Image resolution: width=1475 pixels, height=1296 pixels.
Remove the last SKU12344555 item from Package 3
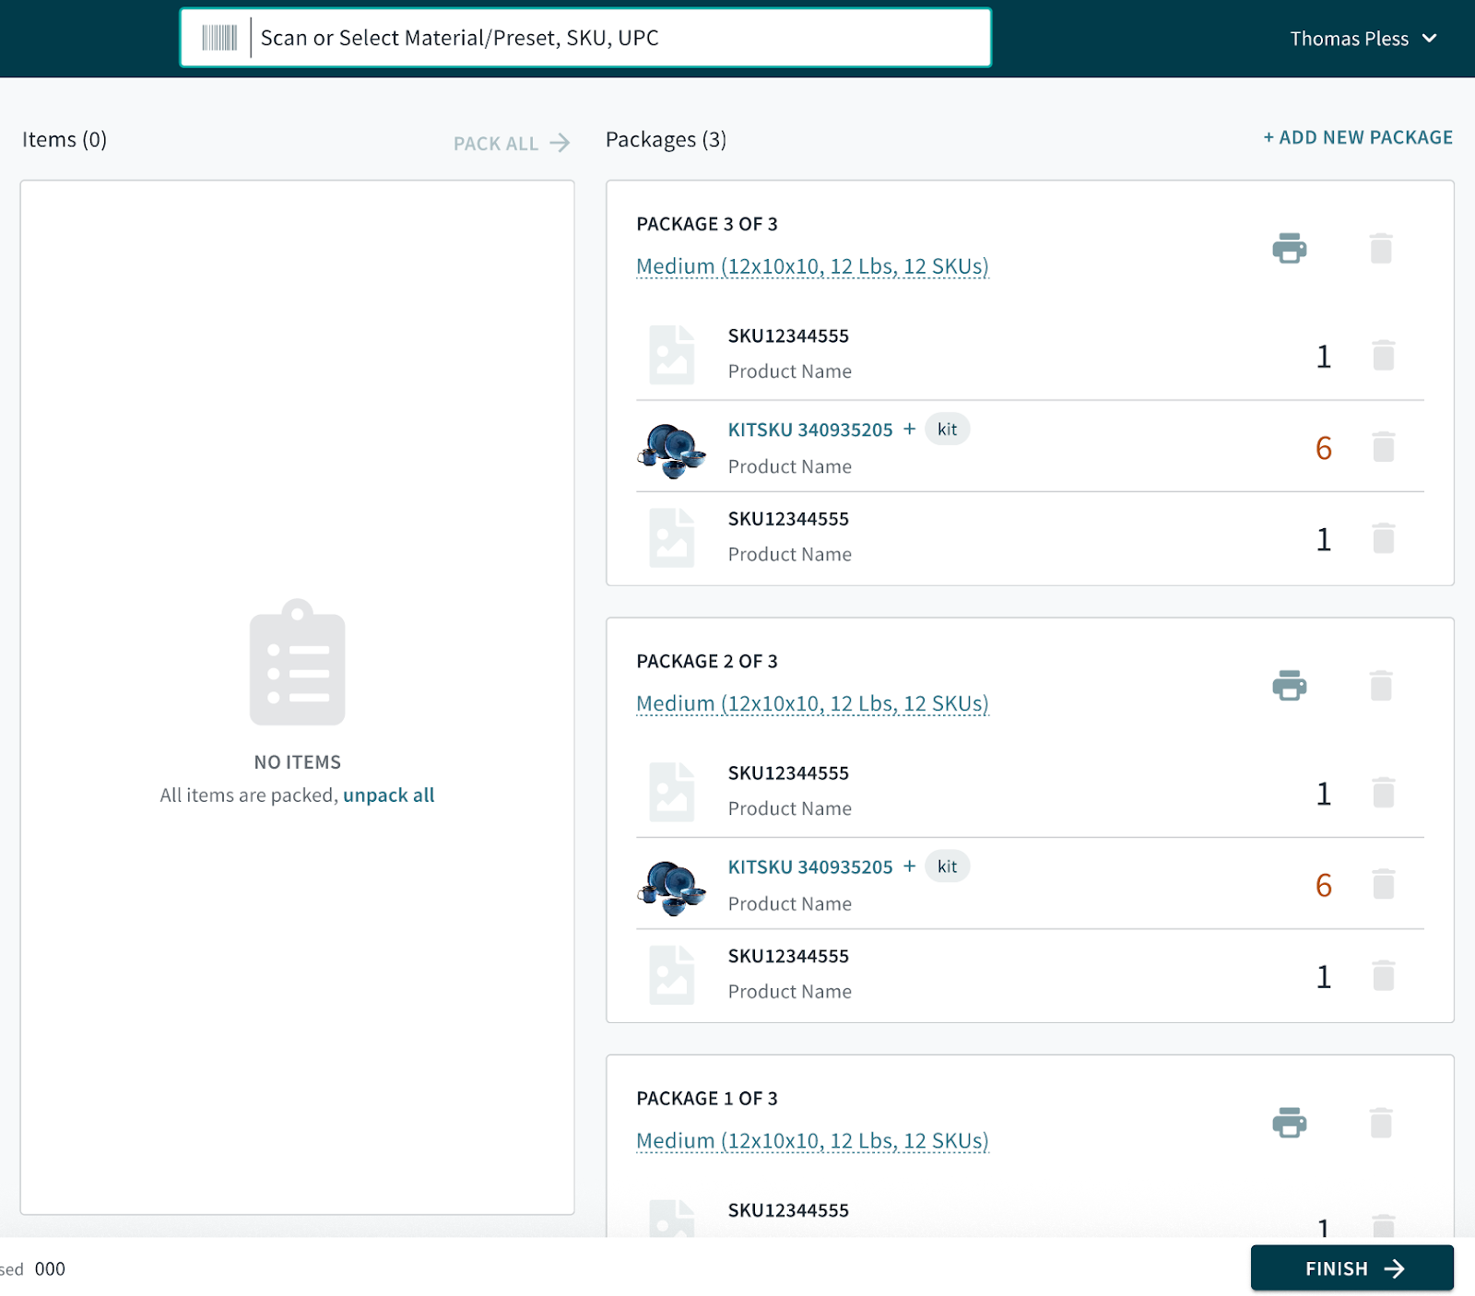coord(1384,537)
